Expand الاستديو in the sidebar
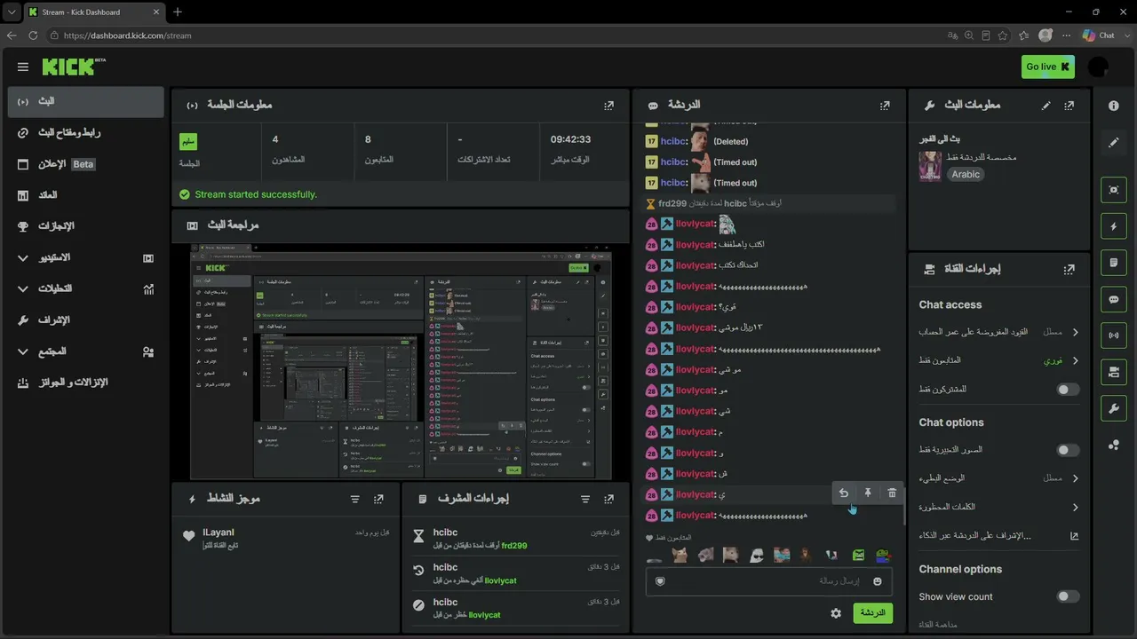1137x639 pixels. pos(85,257)
